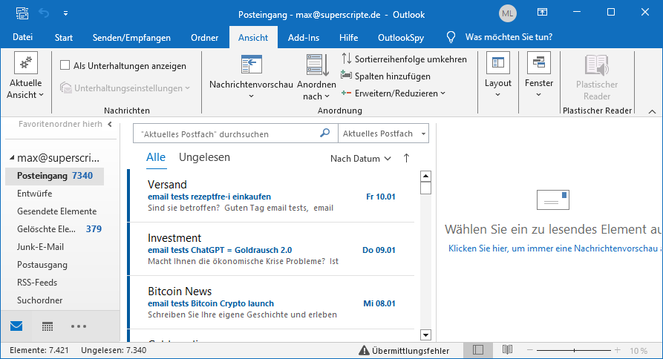This screenshot has width=663, height=359.
Task: Open more navigation options (three dots)
Action: click(79, 326)
